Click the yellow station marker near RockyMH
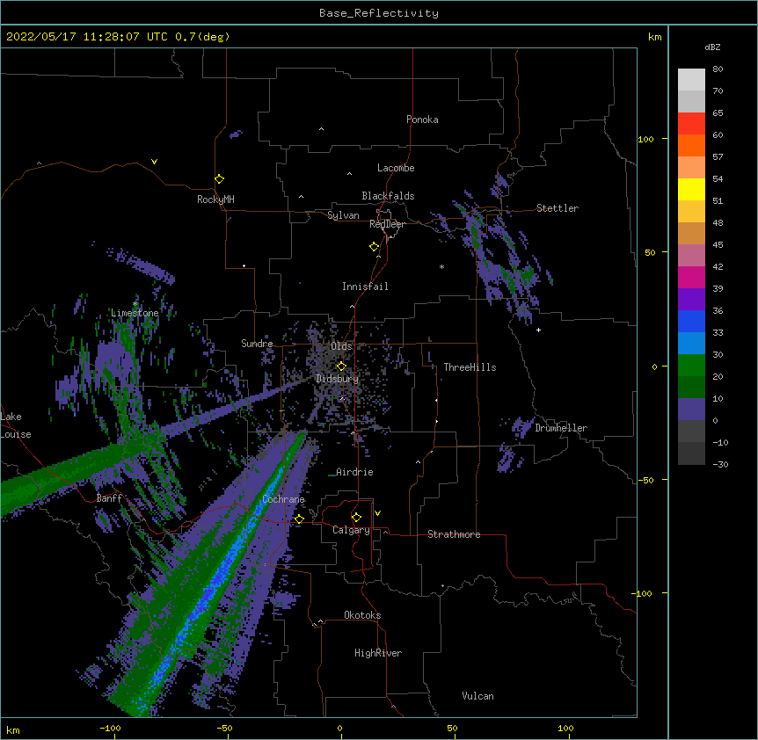 pyautogui.click(x=220, y=179)
